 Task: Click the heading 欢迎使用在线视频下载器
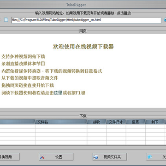tap(83, 47)
